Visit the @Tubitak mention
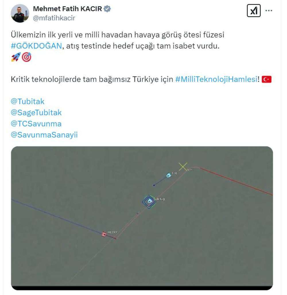Screen dimensions: 287x295 pyautogui.click(x=28, y=101)
